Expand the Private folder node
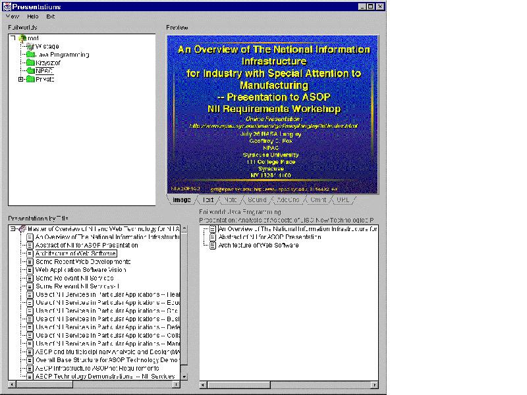Screen dimensions: 527x395 point(21,79)
